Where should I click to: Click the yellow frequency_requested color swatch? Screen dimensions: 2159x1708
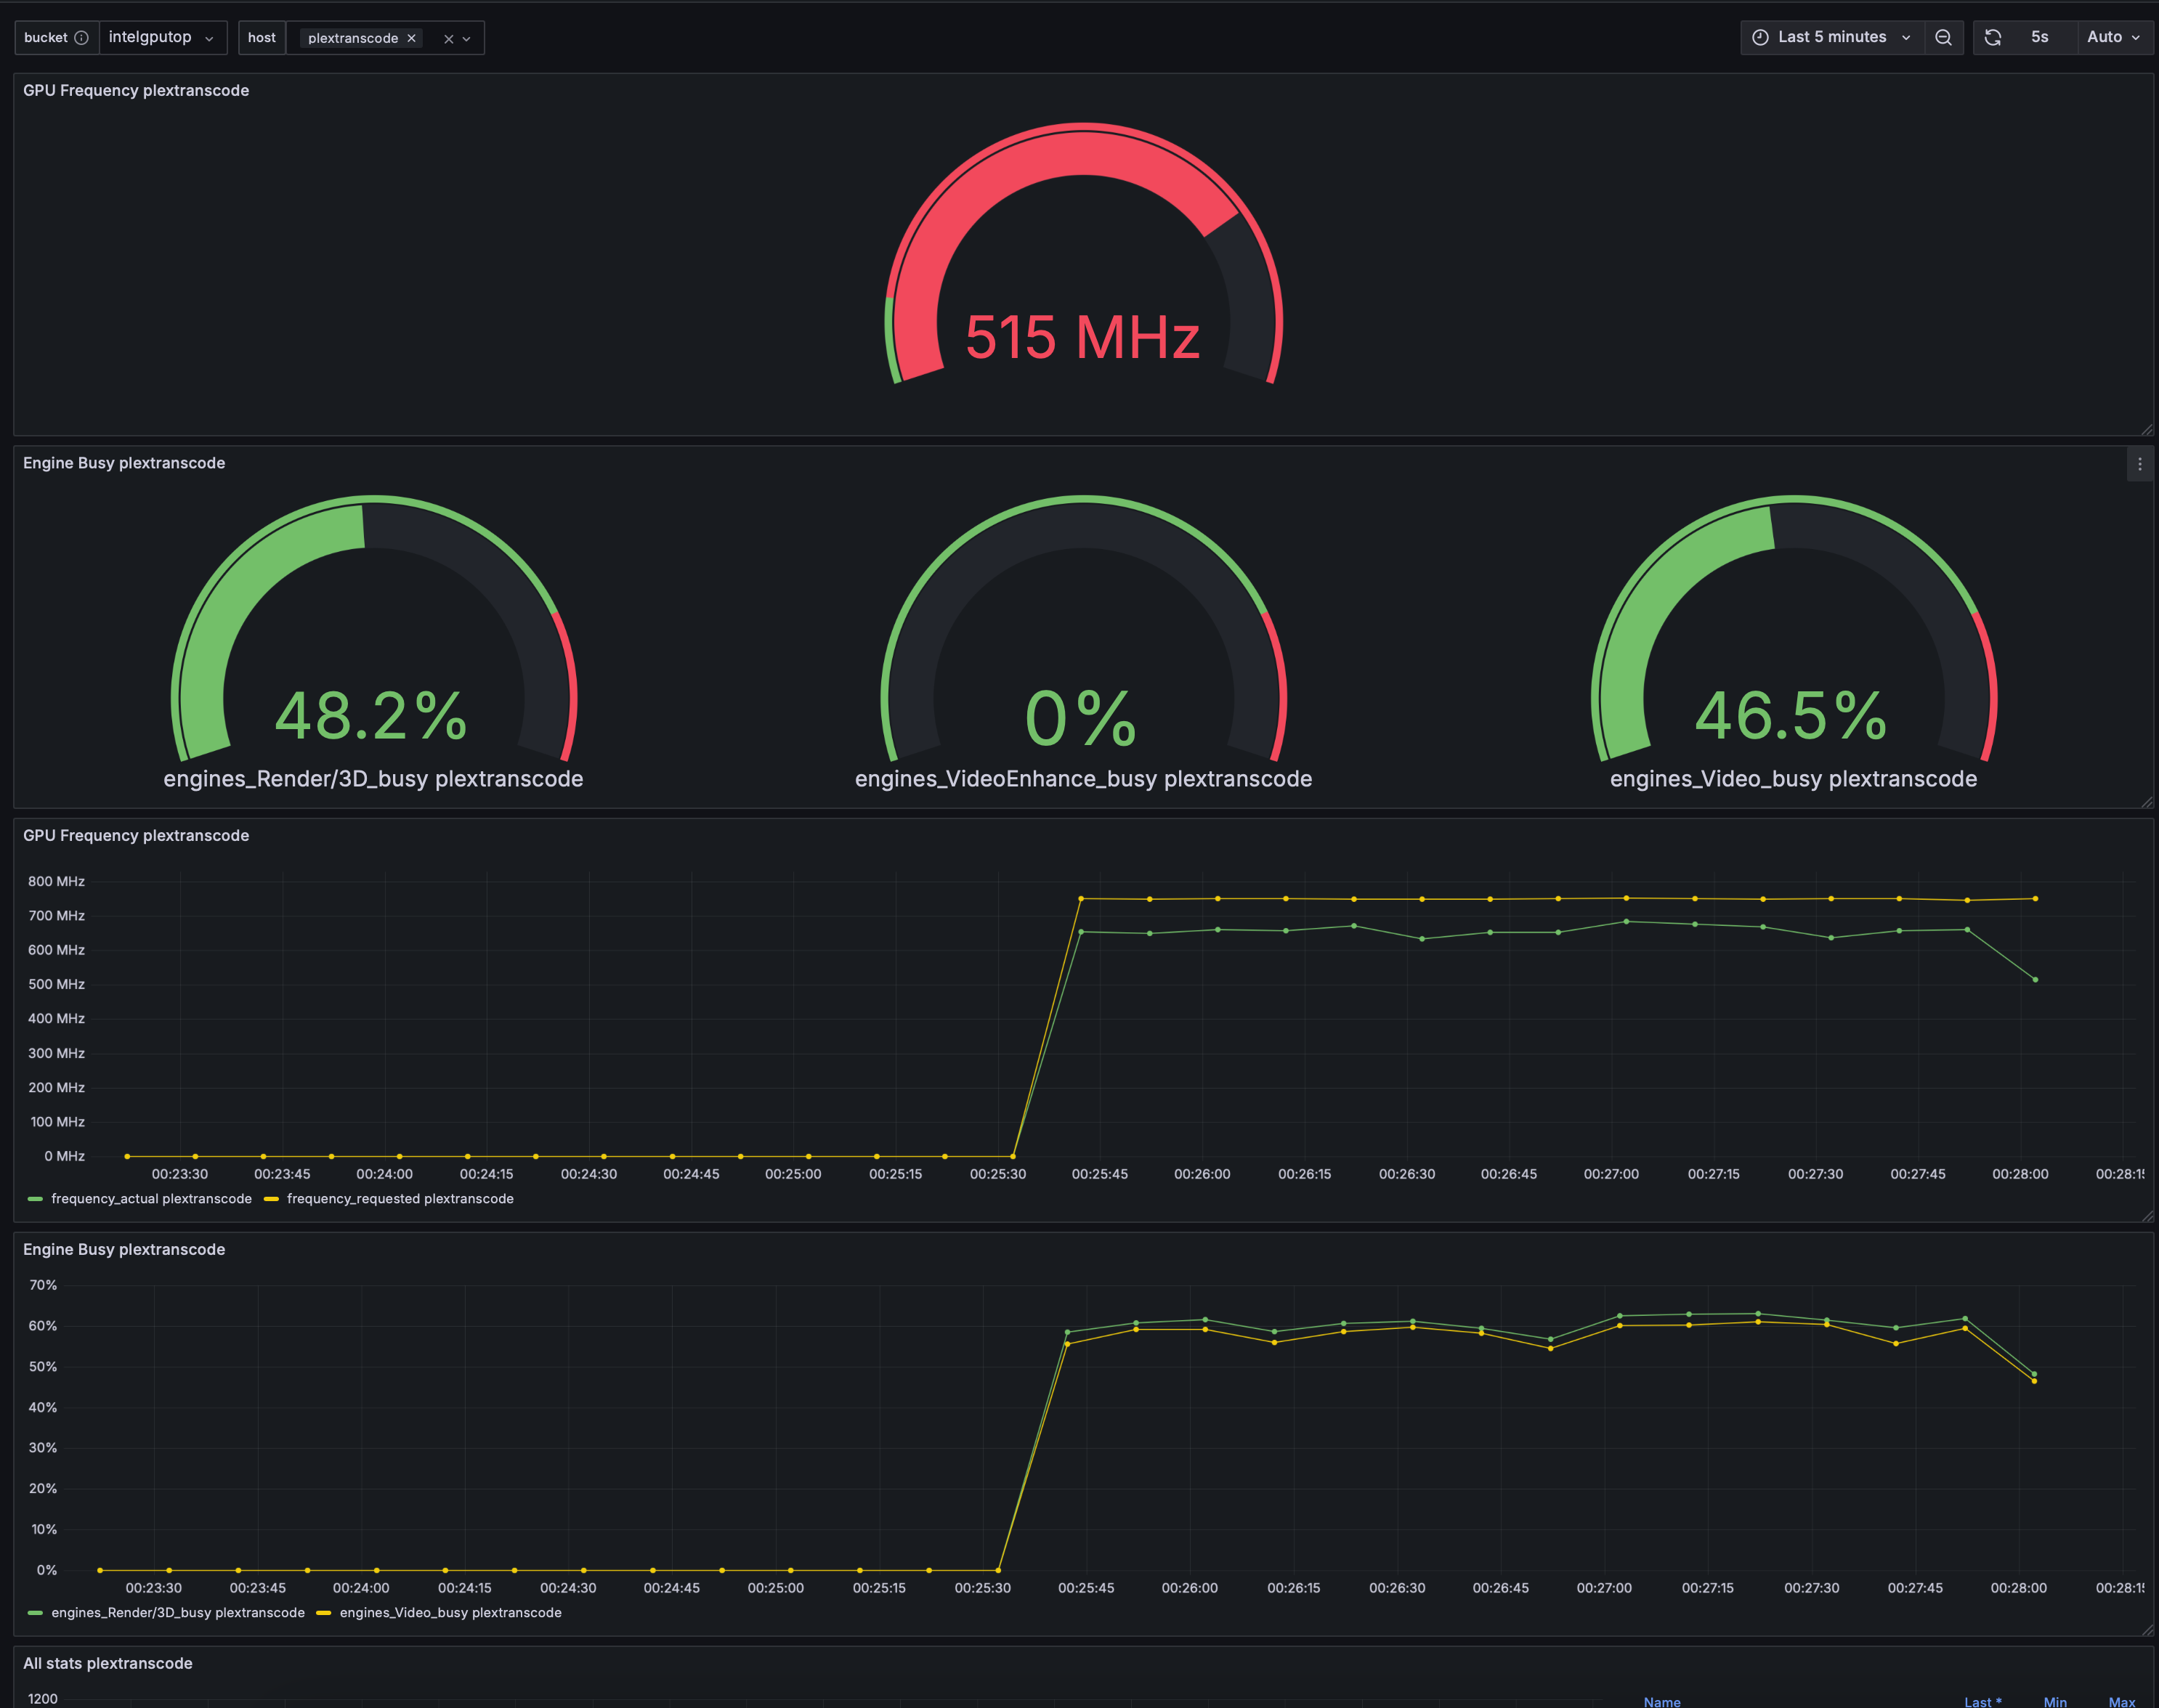tap(271, 1199)
